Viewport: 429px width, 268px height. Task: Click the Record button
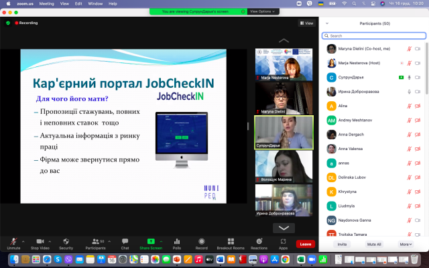coord(202,244)
